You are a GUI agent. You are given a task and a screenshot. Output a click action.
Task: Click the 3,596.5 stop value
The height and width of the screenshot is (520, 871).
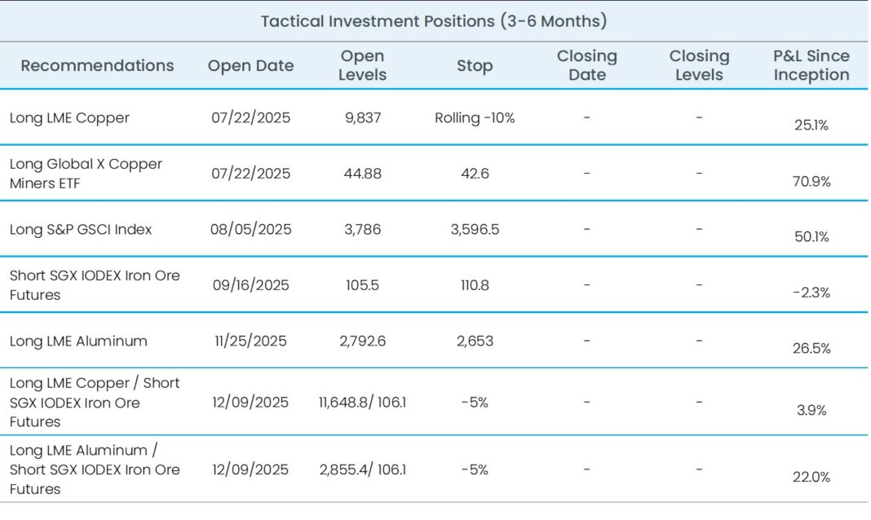(475, 229)
